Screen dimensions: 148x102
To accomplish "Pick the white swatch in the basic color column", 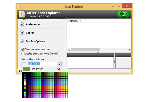I will [25, 84].
